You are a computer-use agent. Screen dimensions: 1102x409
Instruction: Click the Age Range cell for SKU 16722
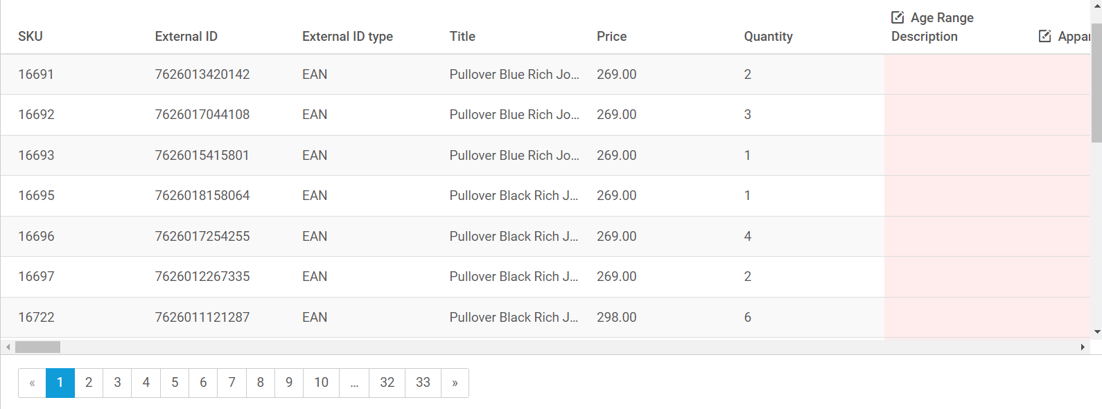[x=958, y=318]
